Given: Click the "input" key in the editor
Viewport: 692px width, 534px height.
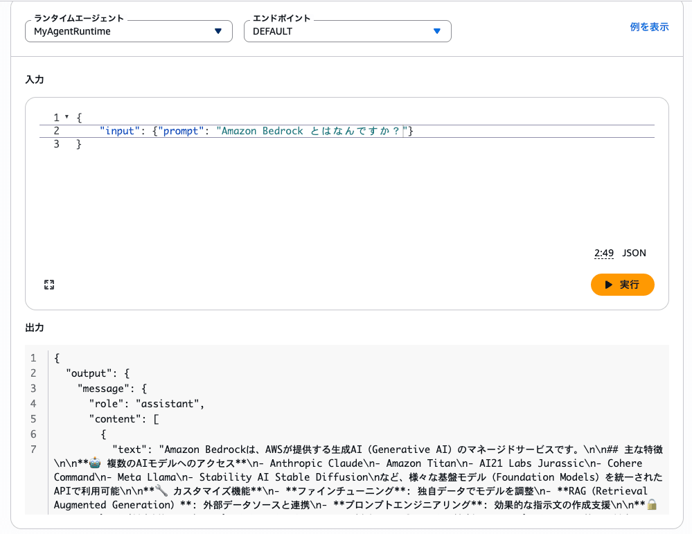Looking at the screenshot, I should (120, 131).
